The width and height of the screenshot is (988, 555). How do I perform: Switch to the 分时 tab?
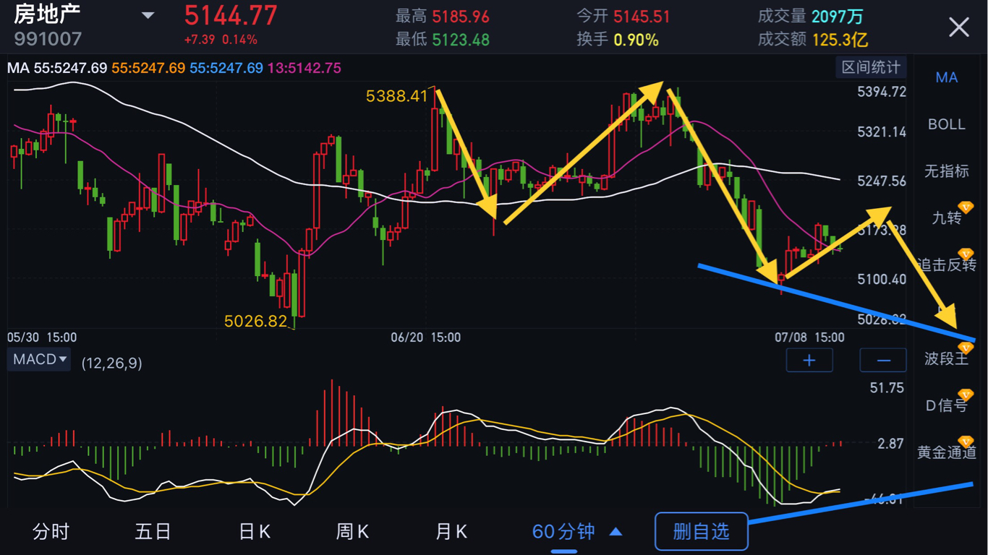tap(51, 533)
